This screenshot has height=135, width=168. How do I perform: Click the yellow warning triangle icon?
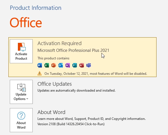click(x=39, y=73)
